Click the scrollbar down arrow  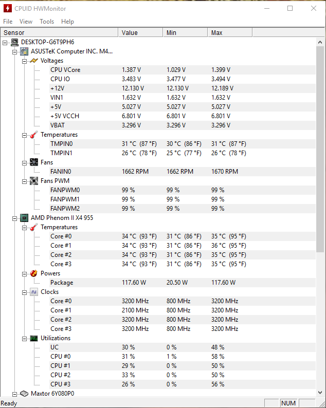pos(320,393)
